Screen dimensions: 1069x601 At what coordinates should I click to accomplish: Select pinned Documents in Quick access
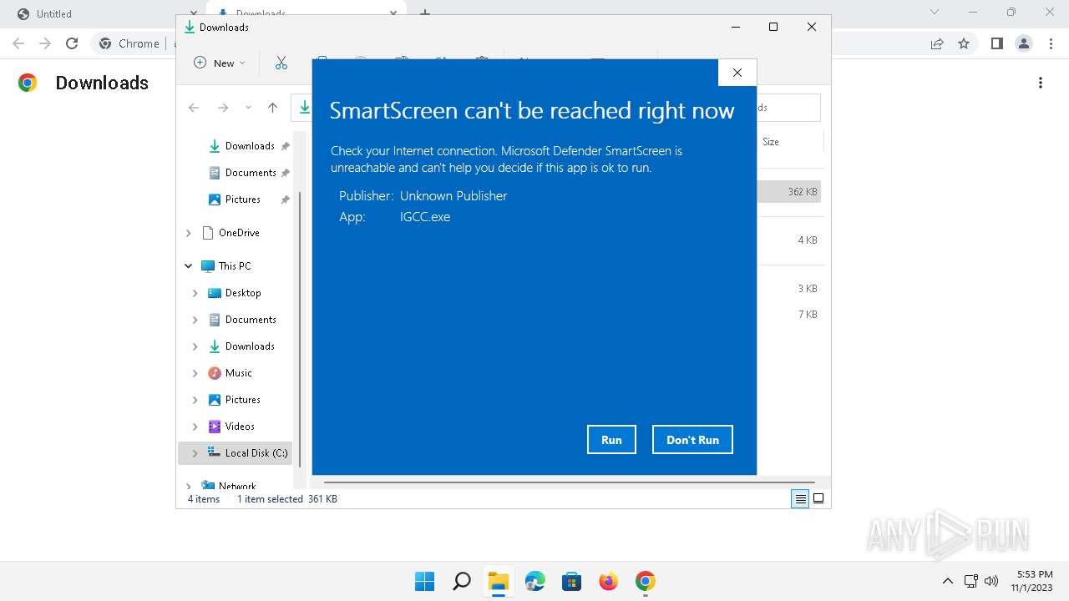pyautogui.click(x=249, y=173)
